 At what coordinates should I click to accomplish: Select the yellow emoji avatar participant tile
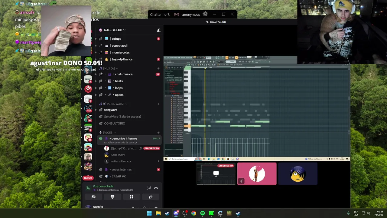(298, 174)
